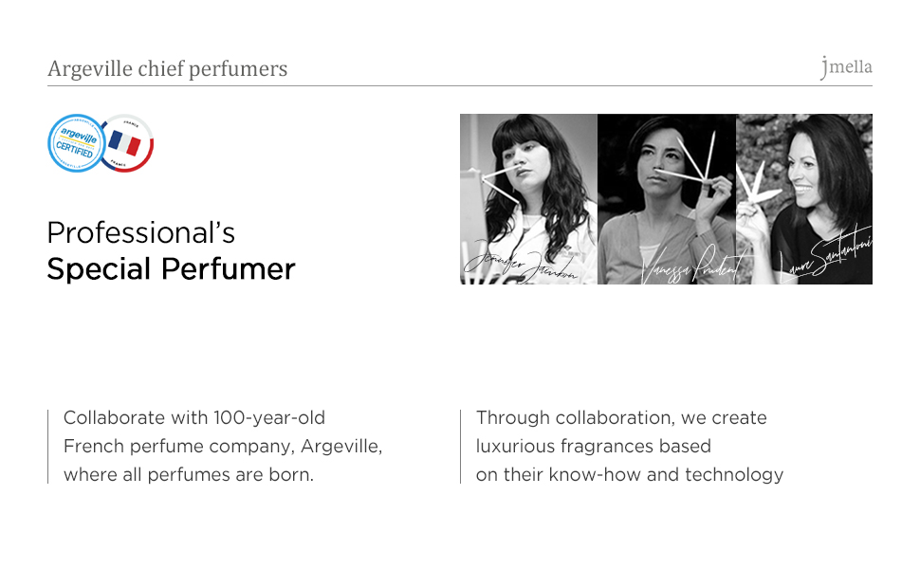Click the 'luxurious fragrances' paragraph on the right
The image size is (920, 569).
tap(629, 446)
